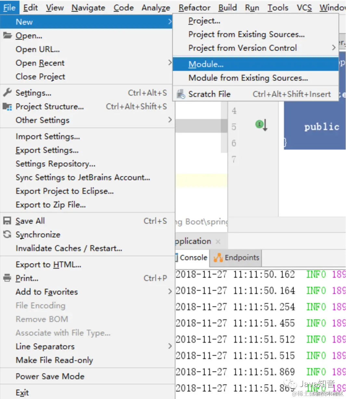Select Close Project menu item
The width and height of the screenshot is (346, 399).
coord(87,76)
